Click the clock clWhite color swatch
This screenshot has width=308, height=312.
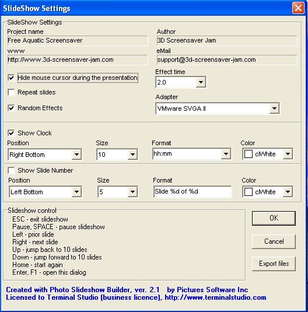[249, 154]
